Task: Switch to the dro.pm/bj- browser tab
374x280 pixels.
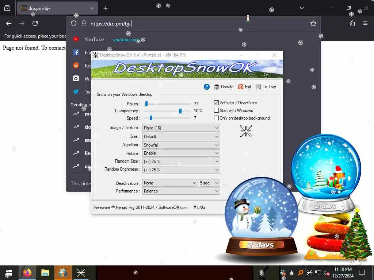Action: coord(57,8)
